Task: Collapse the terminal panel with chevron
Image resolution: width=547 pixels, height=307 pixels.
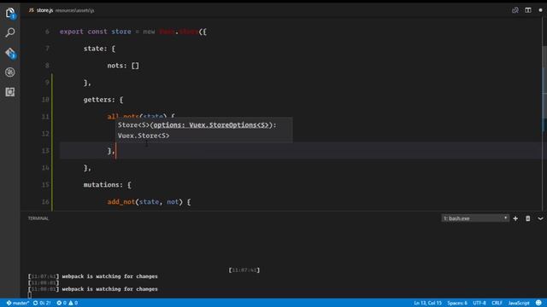Action: coord(540,218)
